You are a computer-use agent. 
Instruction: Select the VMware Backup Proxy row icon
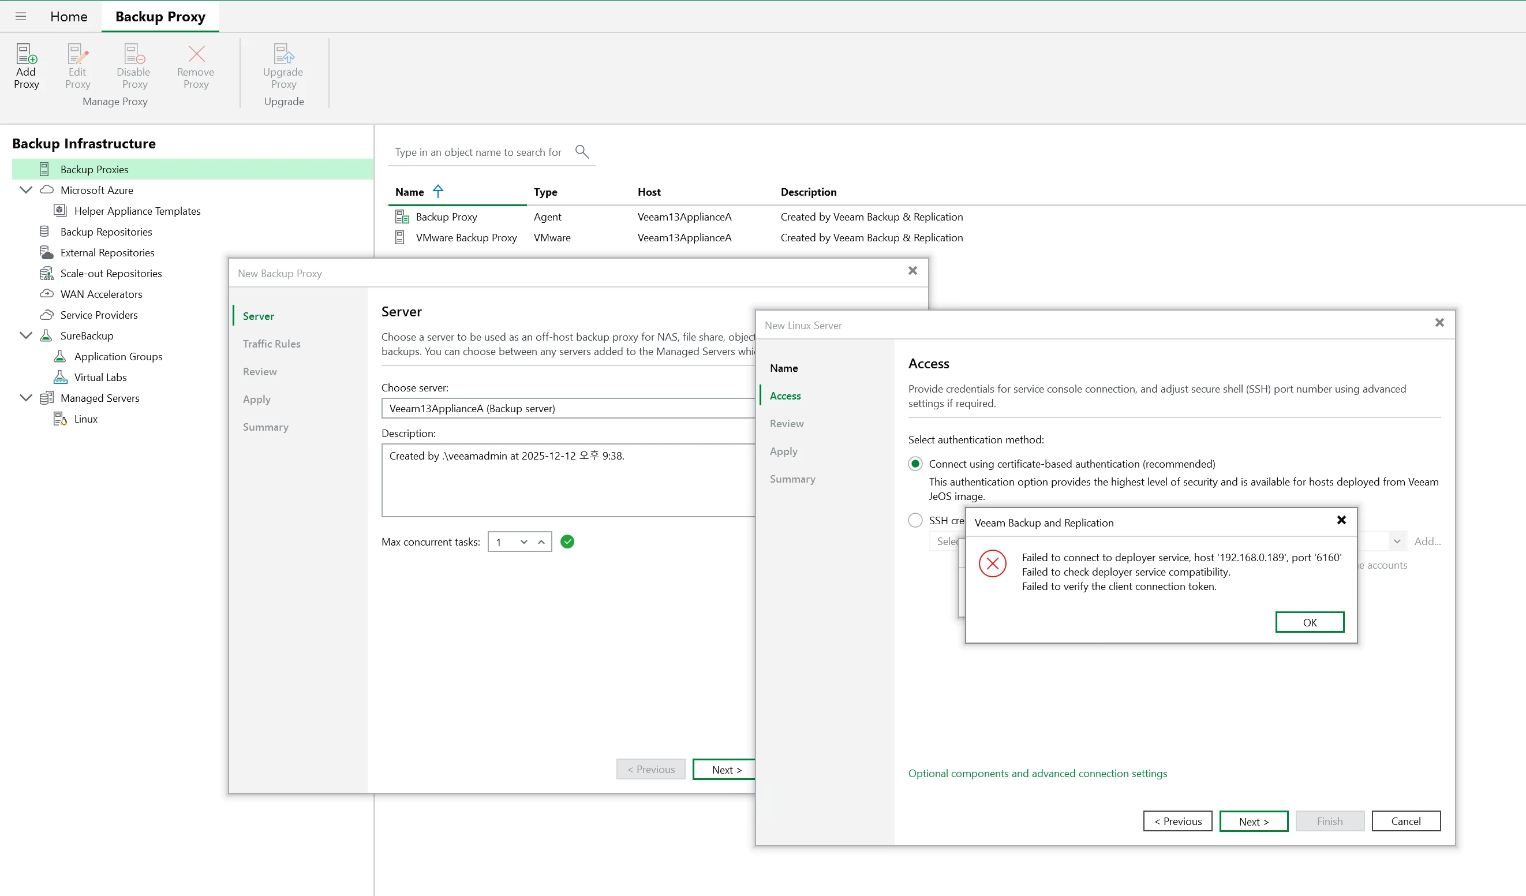point(399,237)
